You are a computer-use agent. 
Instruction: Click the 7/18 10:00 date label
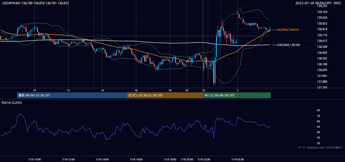pos(34,160)
